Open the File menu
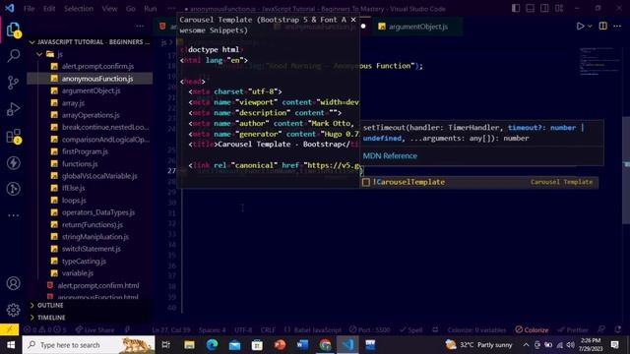This screenshot has height=354, width=630. [29, 9]
